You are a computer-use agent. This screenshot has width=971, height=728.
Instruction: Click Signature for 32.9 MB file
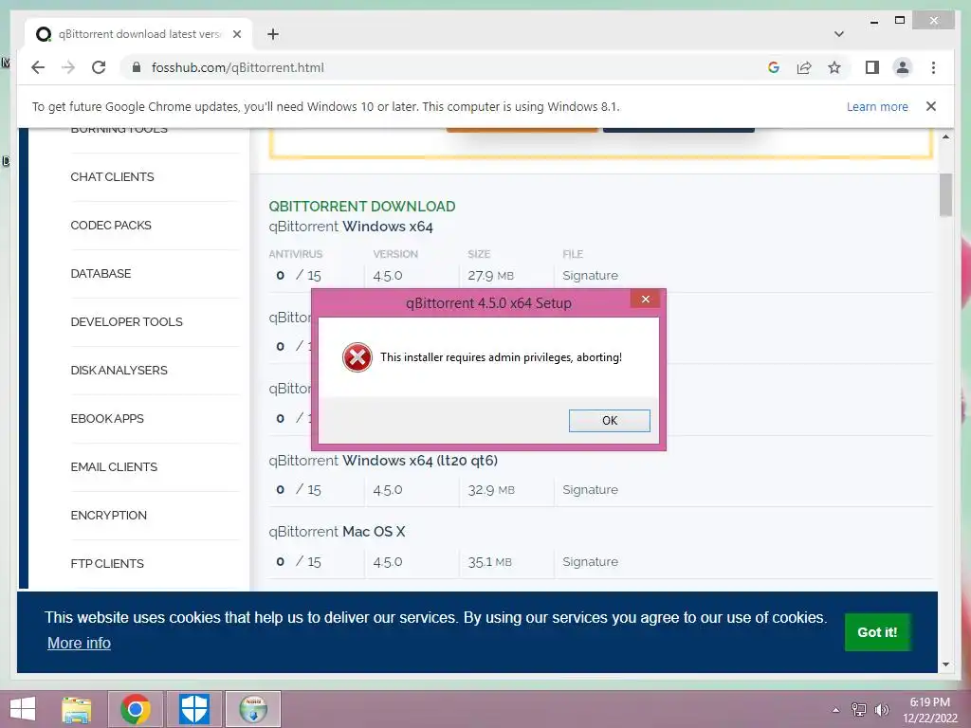pos(590,490)
